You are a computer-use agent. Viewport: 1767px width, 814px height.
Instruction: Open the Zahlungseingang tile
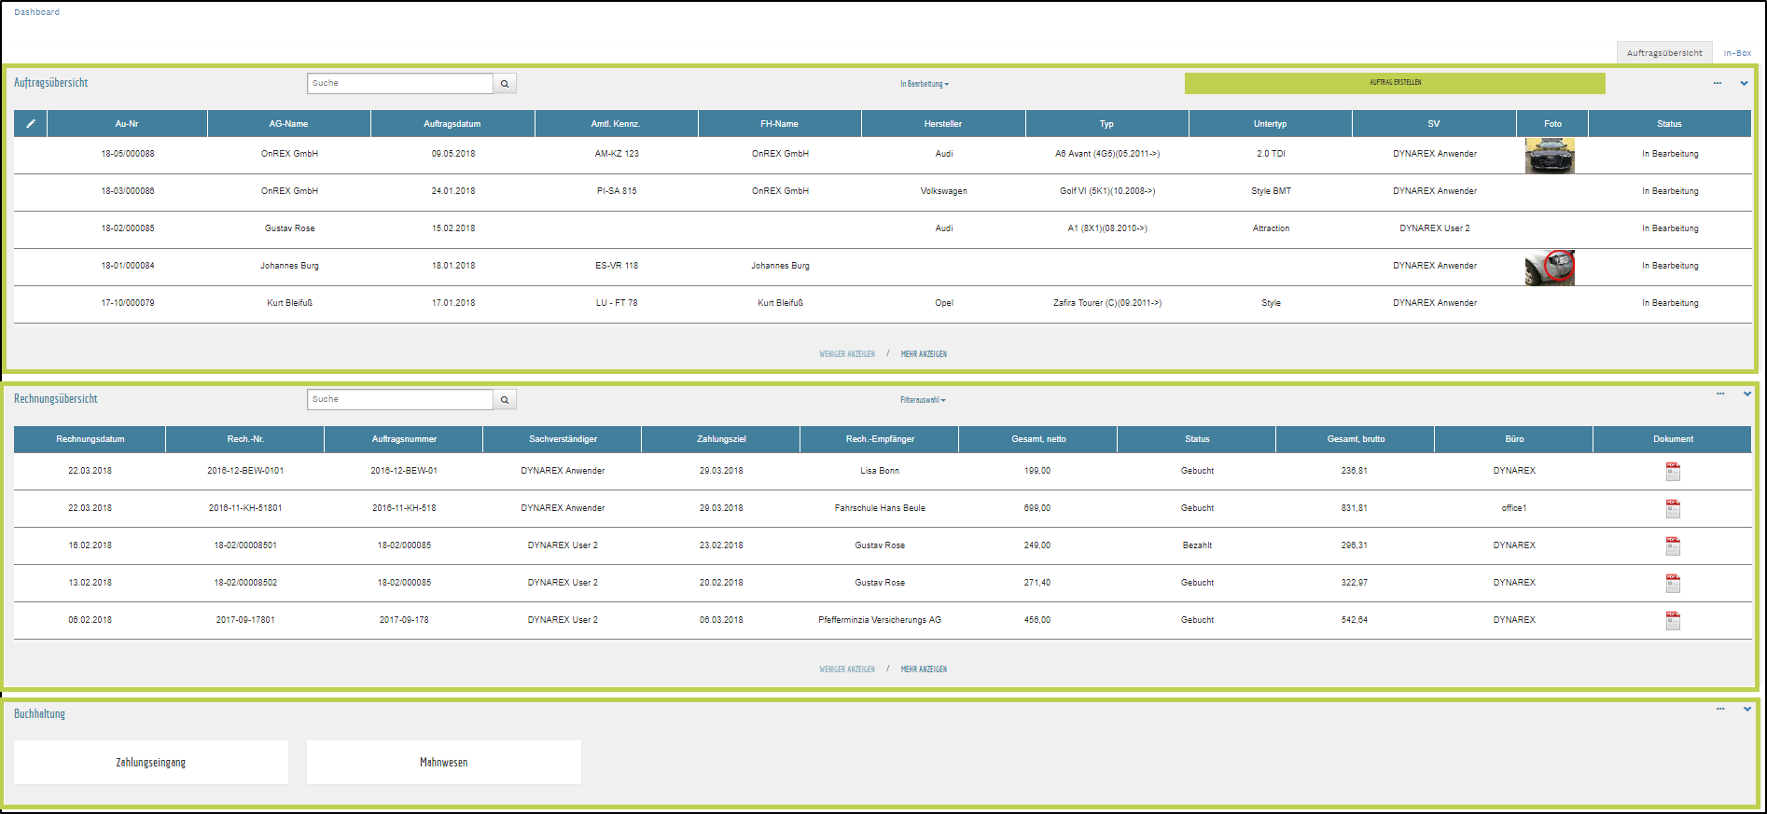click(x=151, y=763)
